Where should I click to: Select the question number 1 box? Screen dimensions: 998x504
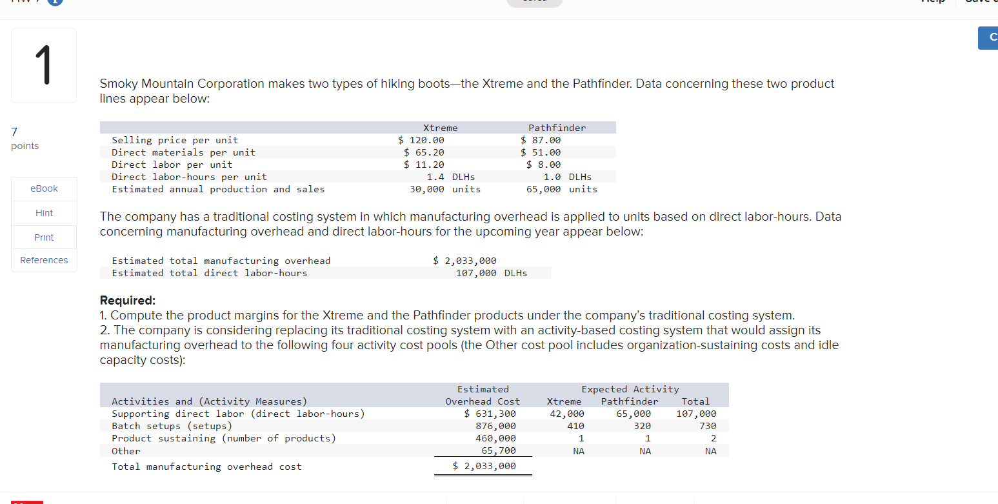44,66
